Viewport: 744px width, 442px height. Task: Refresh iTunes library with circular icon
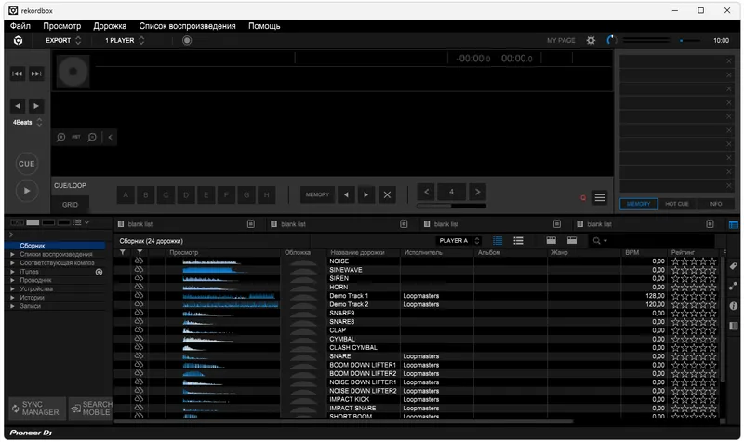pos(100,272)
